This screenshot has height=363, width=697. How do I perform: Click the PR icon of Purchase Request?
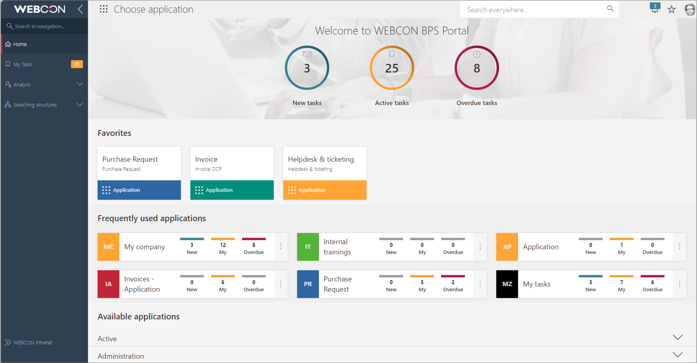pos(308,284)
